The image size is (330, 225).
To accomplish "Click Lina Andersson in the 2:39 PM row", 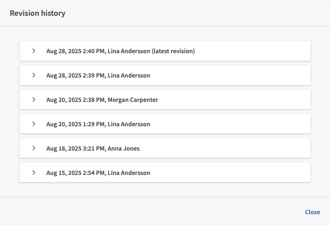I will (x=129, y=75).
